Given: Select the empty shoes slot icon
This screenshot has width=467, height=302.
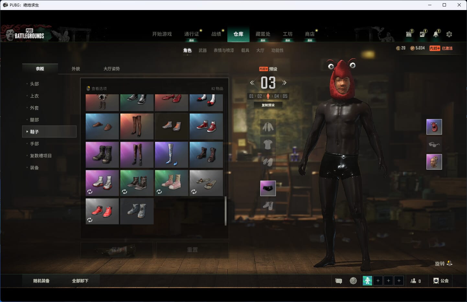Looking at the screenshot, I should 268,205.
